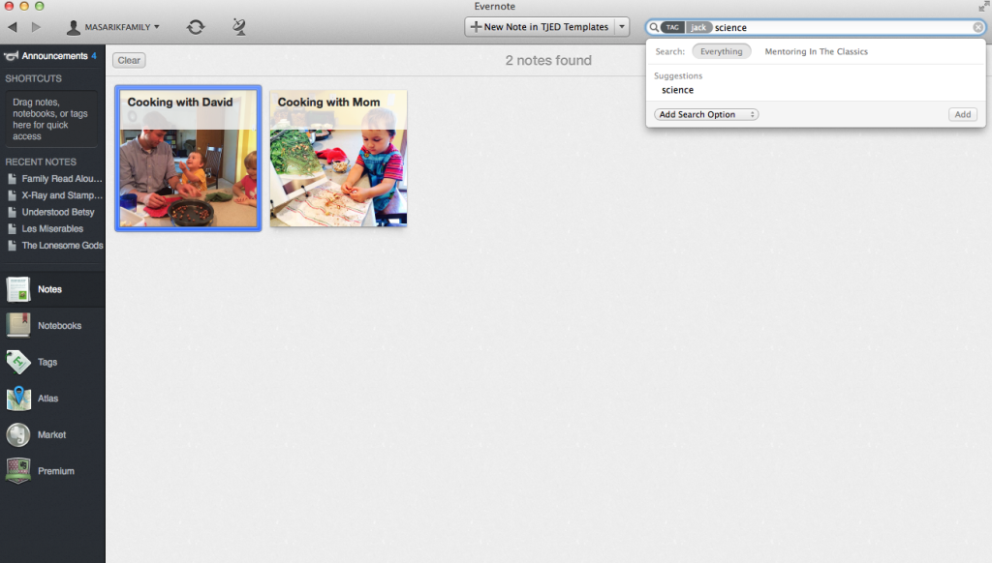Select the Premium label in sidebar
The height and width of the screenshot is (563, 992).
[x=55, y=471]
